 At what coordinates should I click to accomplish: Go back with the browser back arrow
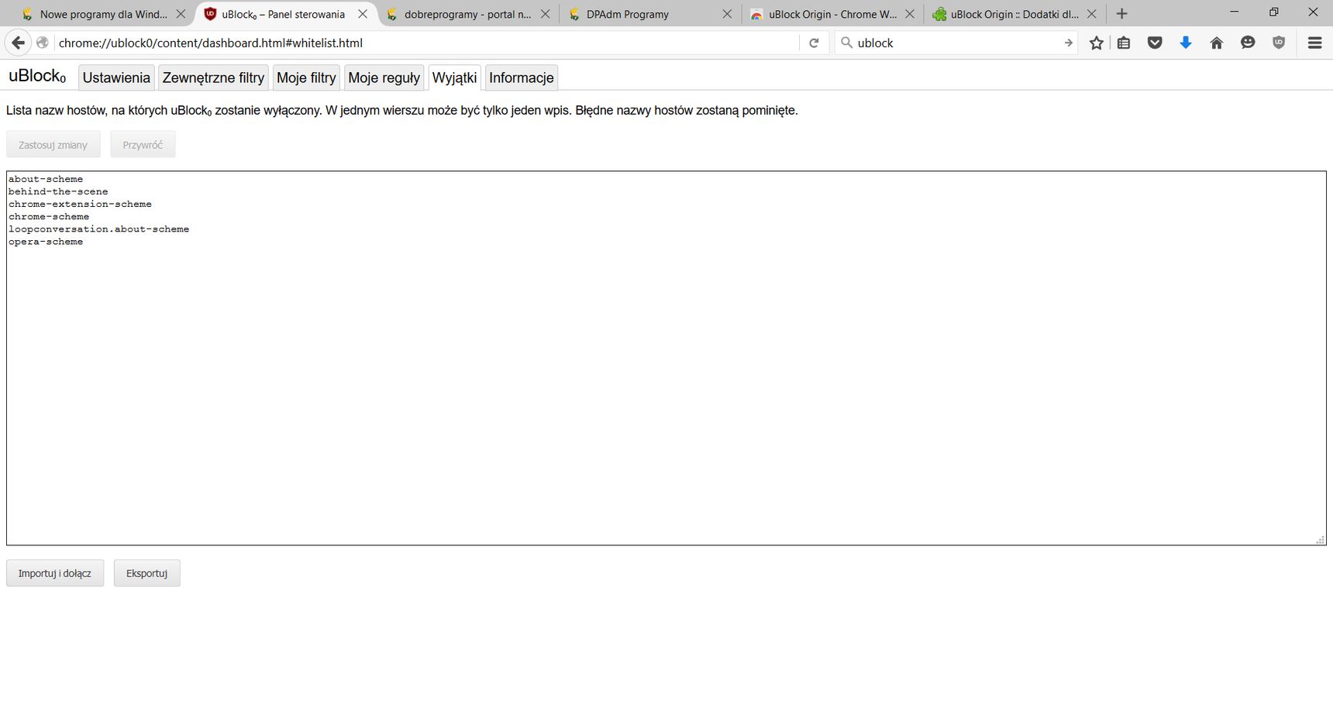pos(19,43)
